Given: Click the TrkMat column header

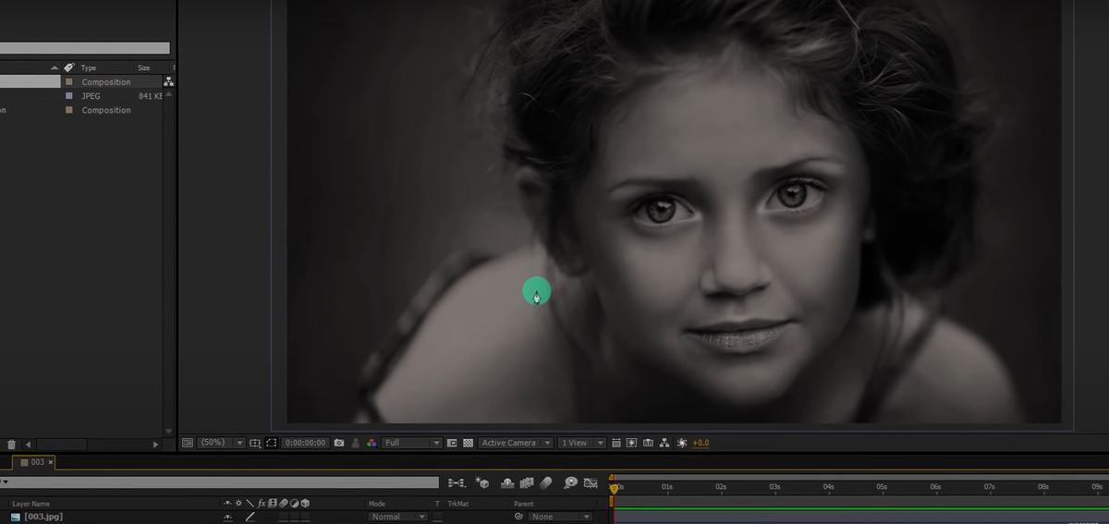Looking at the screenshot, I should click(458, 504).
